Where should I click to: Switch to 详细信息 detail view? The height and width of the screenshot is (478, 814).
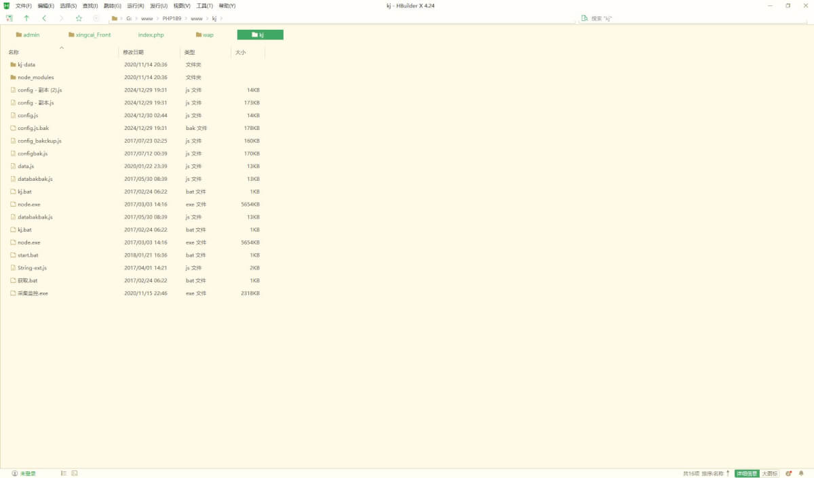[x=747, y=473]
